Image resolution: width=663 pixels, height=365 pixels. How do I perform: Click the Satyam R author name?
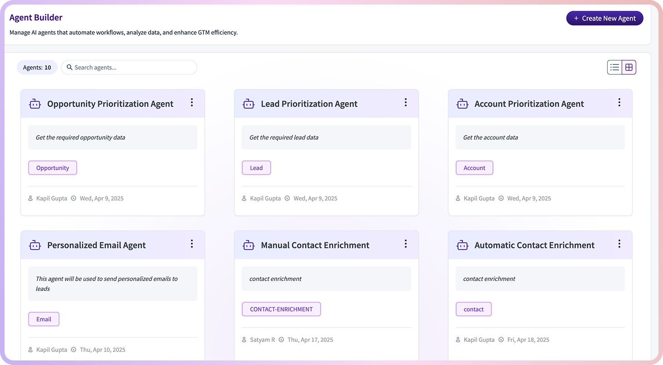point(262,340)
